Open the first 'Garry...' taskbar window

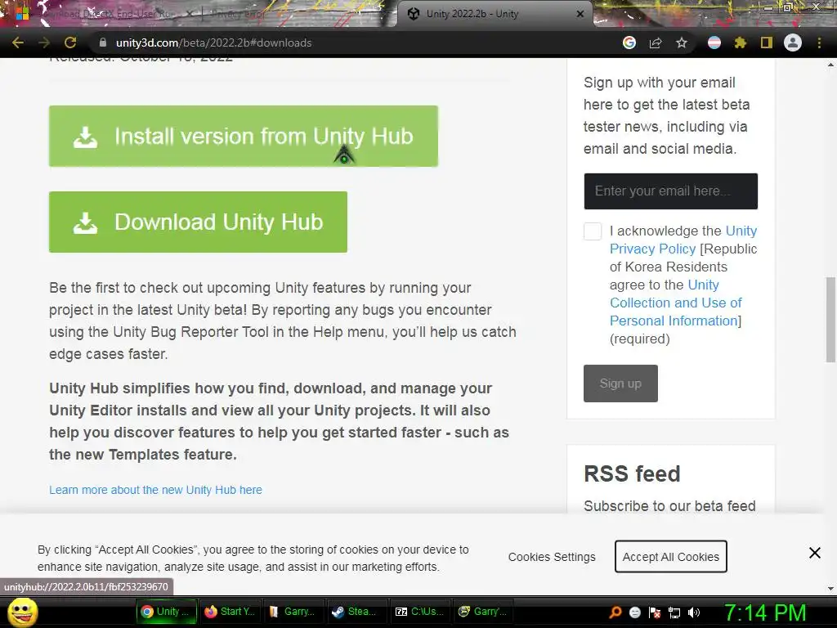coord(293,612)
